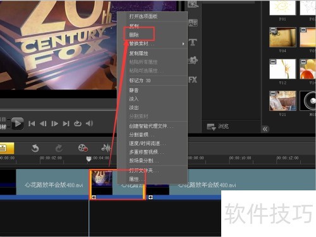Click the Undo arrow in timeline toolbar
Image resolution: width=316 pixels, height=237 pixels.
click(x=35, y=148)
